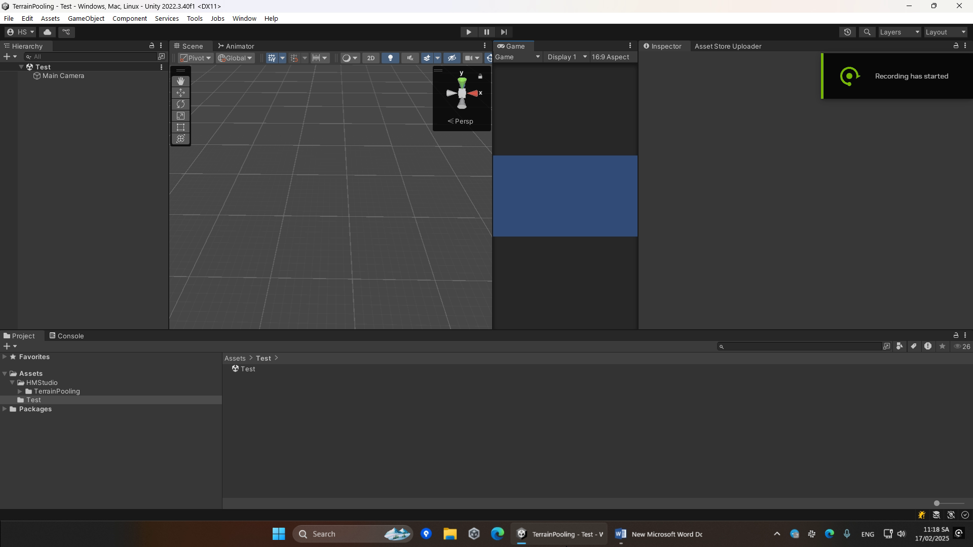Select Main Camera in Hierarchy
The image size is (973, 547).
pos(63,75)
